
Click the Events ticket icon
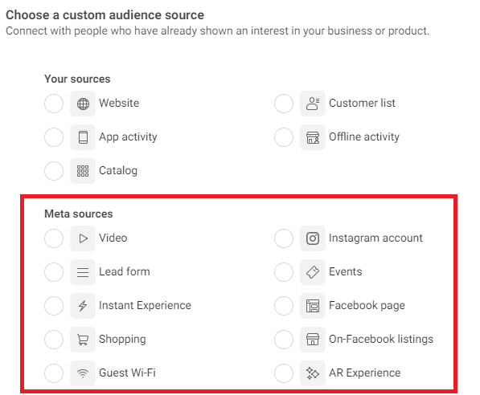point(313,272)
